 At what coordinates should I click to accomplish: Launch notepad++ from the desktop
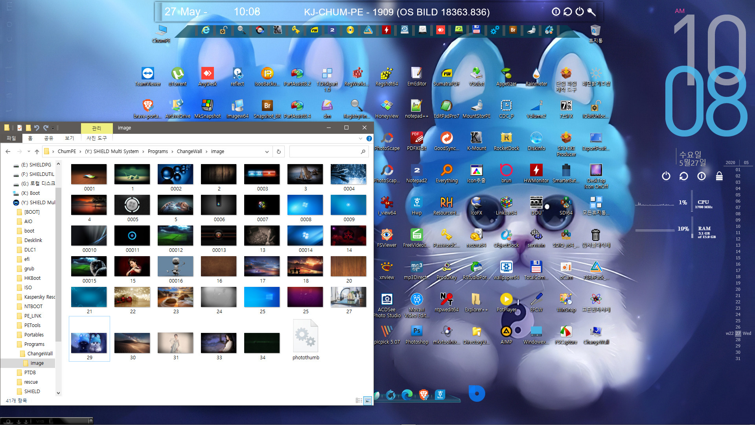(x=417, y=109)
